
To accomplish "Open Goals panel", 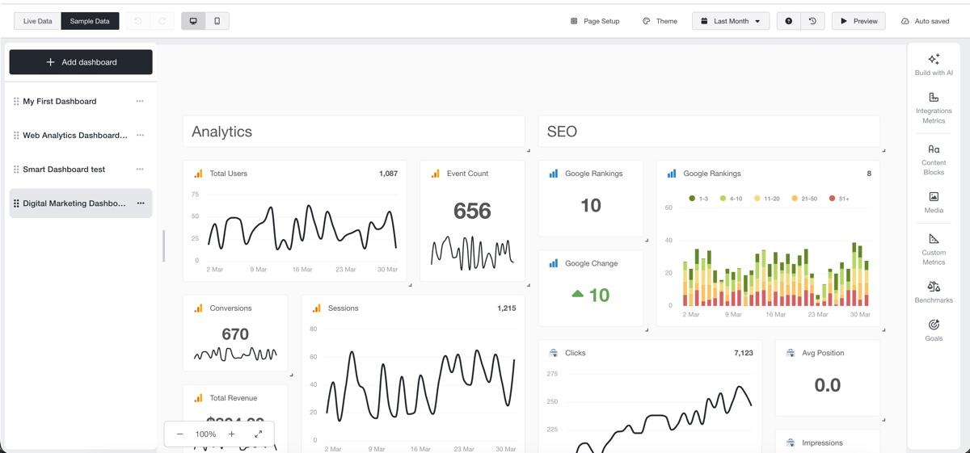I will pos(934,329).
